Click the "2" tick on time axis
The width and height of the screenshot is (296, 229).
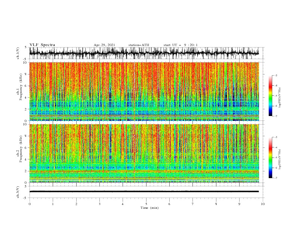76,204
